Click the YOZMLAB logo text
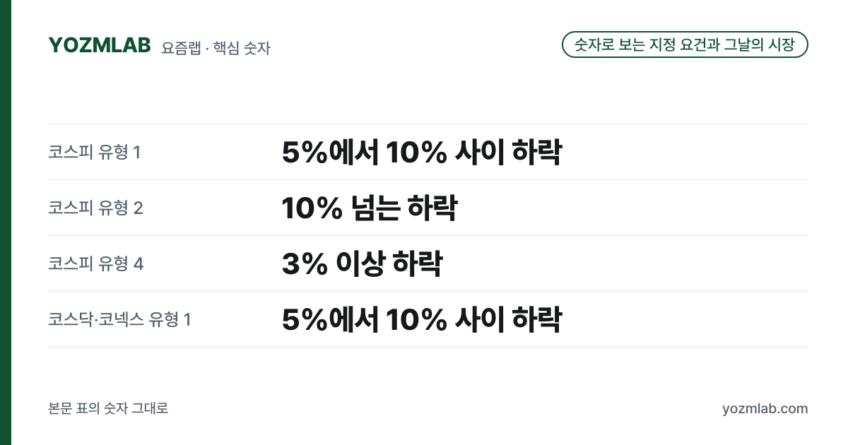This screenshot has width=848, height=445. point(100,45)
